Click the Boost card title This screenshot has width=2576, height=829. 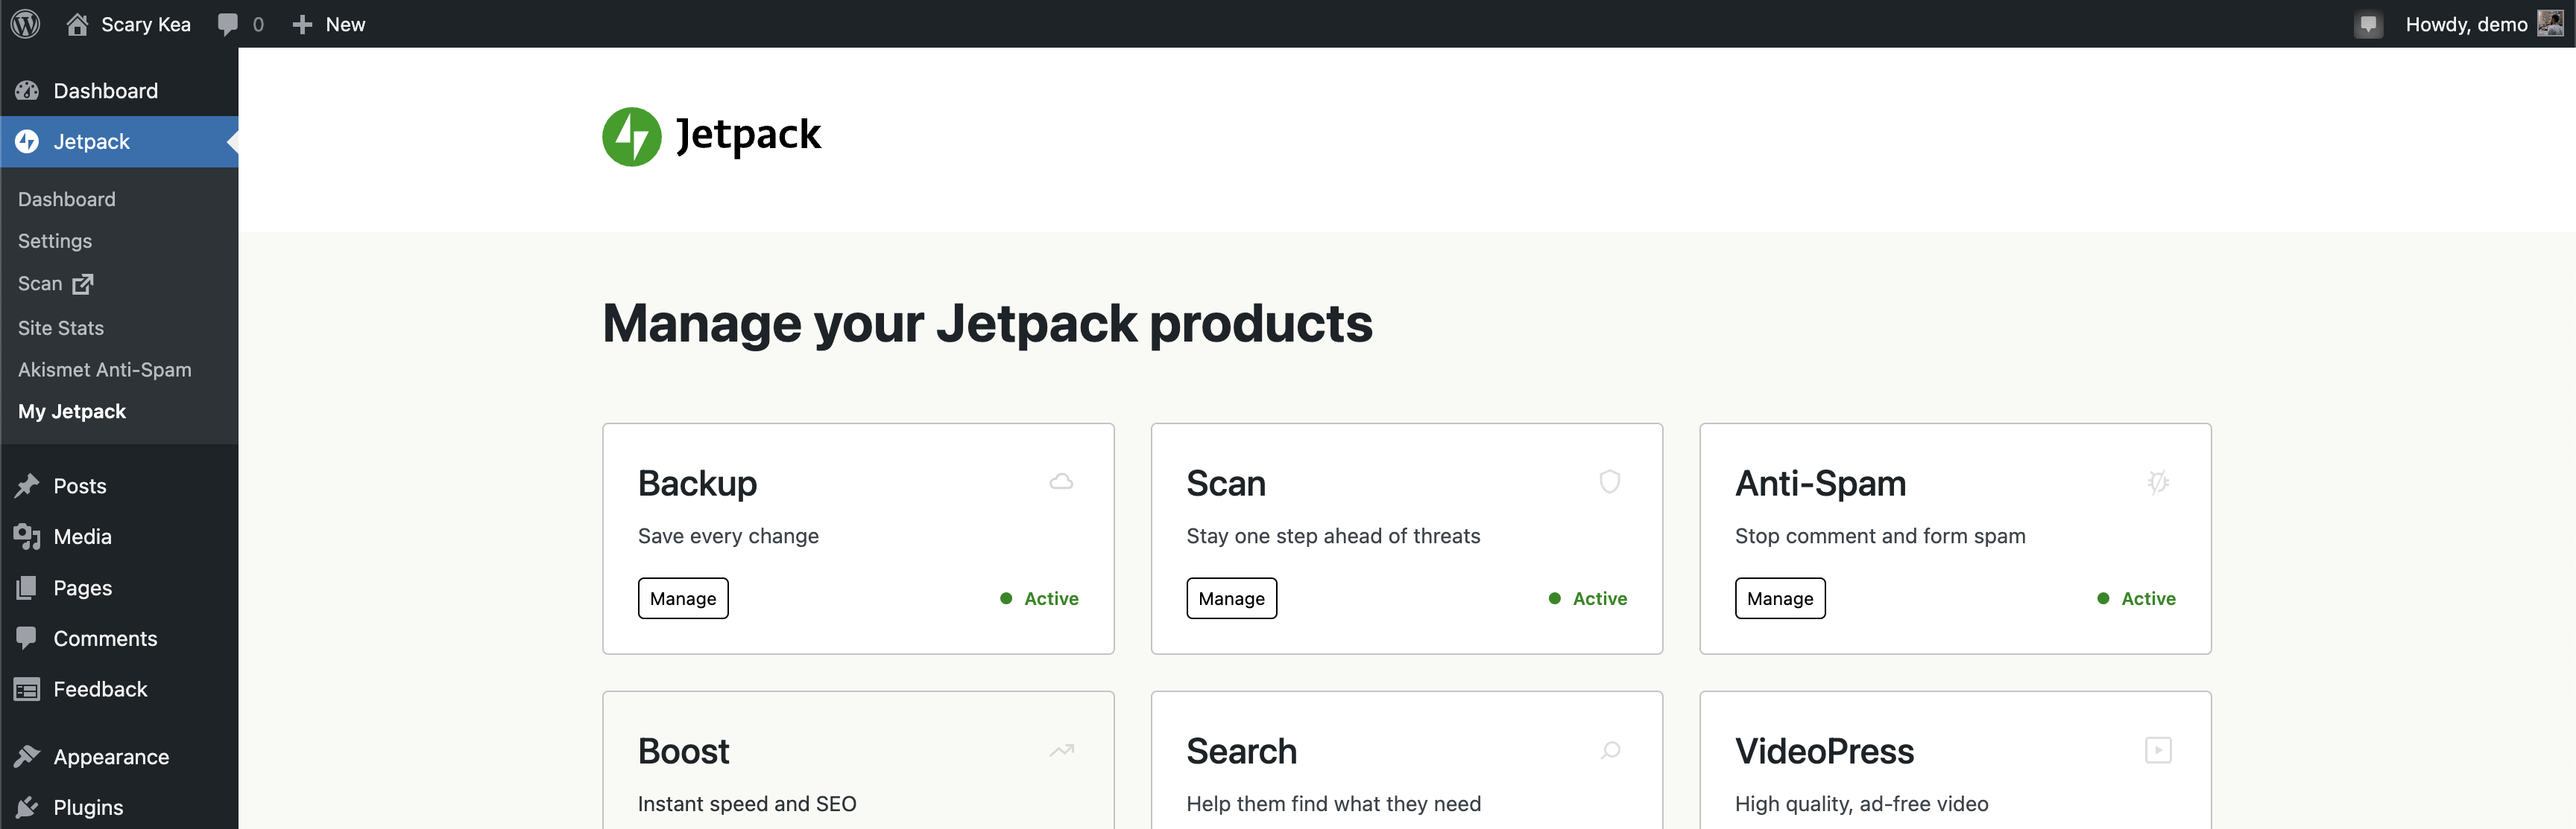coord(684,751)
